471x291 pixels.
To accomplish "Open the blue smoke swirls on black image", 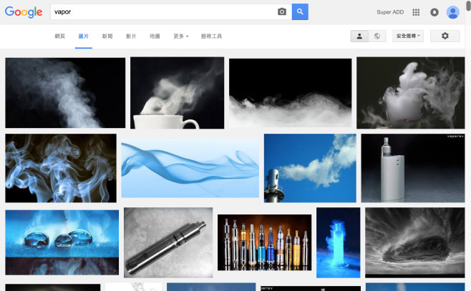I will [61, 168].
